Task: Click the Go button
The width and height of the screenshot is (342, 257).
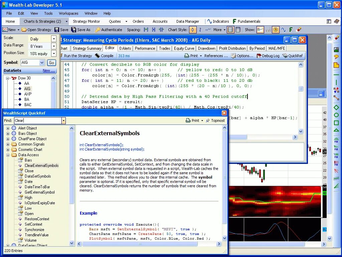Action: [51, 63]
